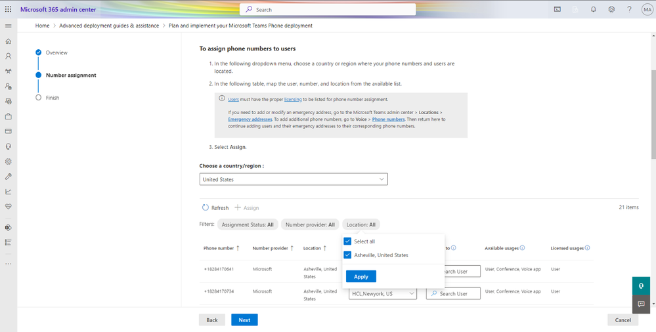Screen dimensions: 656x332
Task: Cancel the deployment guide
Action: (x=623, y=320)
